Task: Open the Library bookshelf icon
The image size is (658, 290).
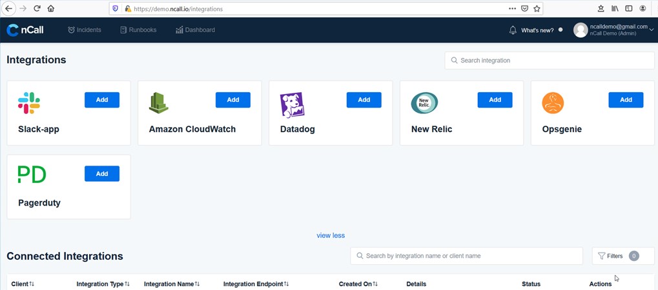Action: [x=615, y=8]
